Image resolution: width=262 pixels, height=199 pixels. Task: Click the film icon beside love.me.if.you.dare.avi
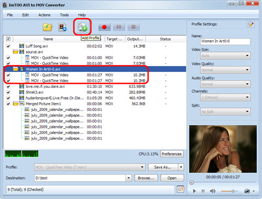pos(21,86)
